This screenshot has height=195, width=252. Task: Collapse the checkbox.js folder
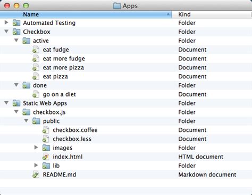click(16, 112)
